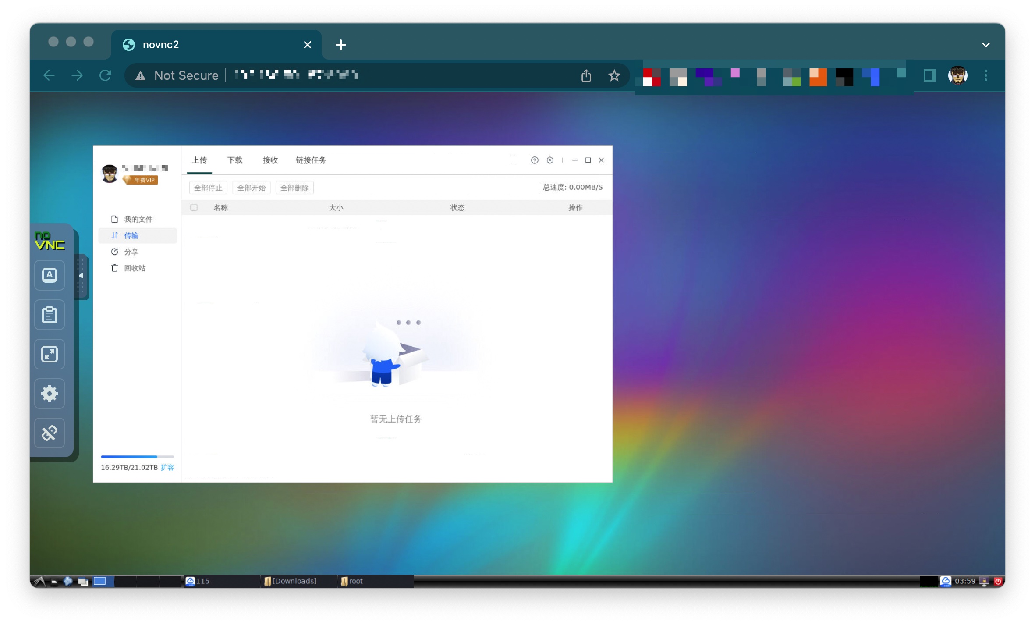Open noVNC extra keys panel

[x=50, y=275]
